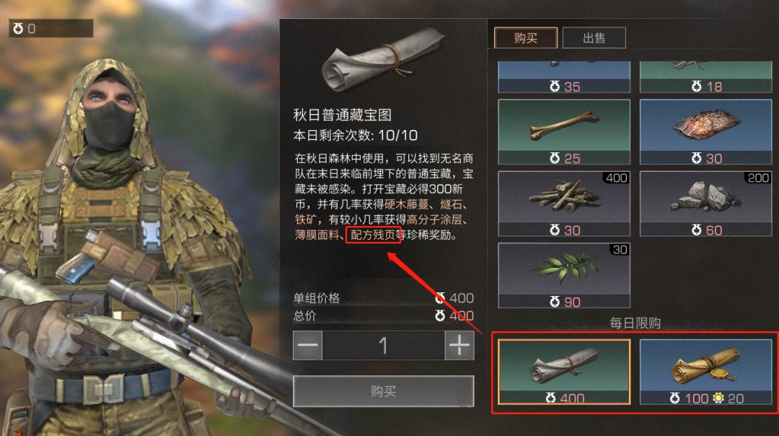Increase quantity with the plus button
Image resolution: width=779 pixels, height=436 pixels.
click(x=459, y=345)
